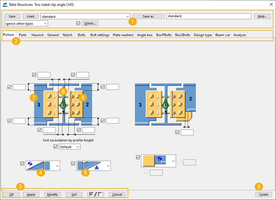Click the Tekla Structures logo in title bar
The width and height of the screenshot is (276, 200).
(x=4, y=5)
